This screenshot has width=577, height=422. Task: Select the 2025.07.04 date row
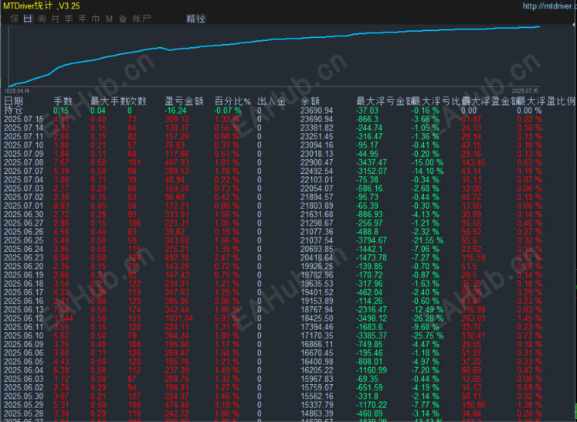(x=23, y=180)
